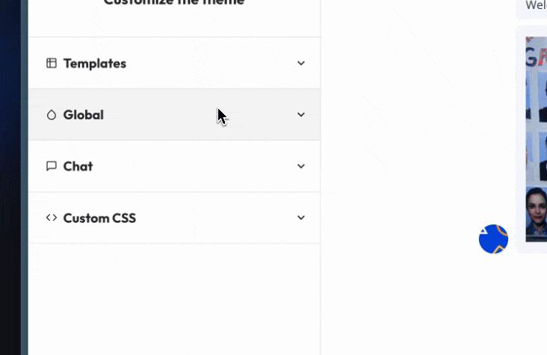This screenshot has width=547, height=355.
Task: Expand the Global section chevron
Action: 301,115
